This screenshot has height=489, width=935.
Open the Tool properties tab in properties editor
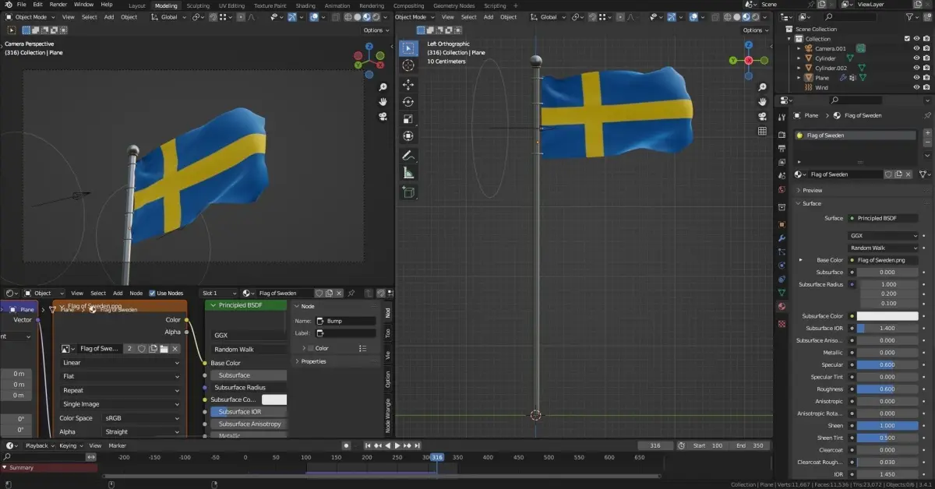(x=782, y=117)
